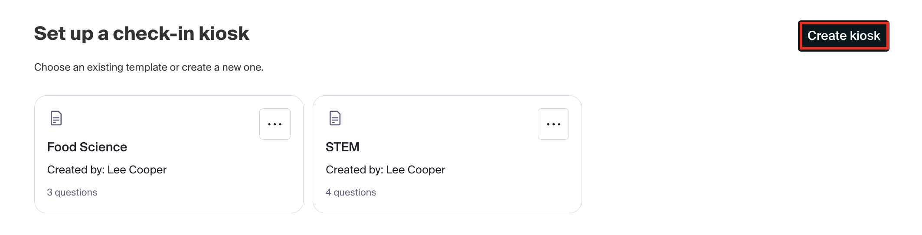Viewport: 922px width, 235px height.
Task: Start a new kiosk with the dark button
Action: pyautogui.click(x=844, y=36)
